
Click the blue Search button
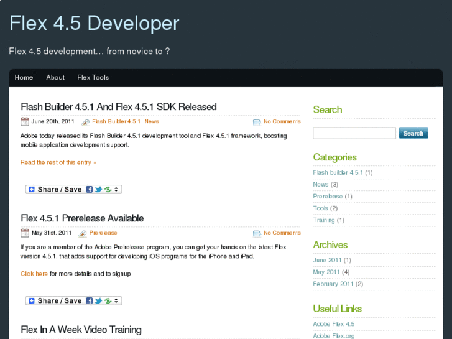[413, 133]
